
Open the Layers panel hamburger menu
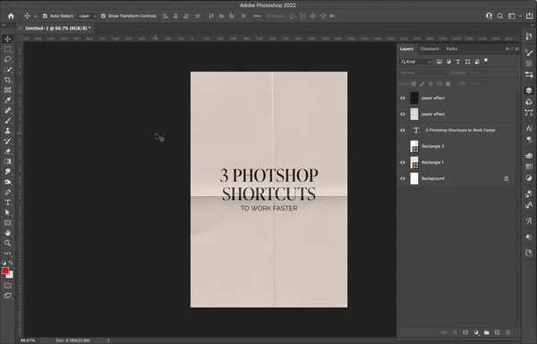coord(516,49)
